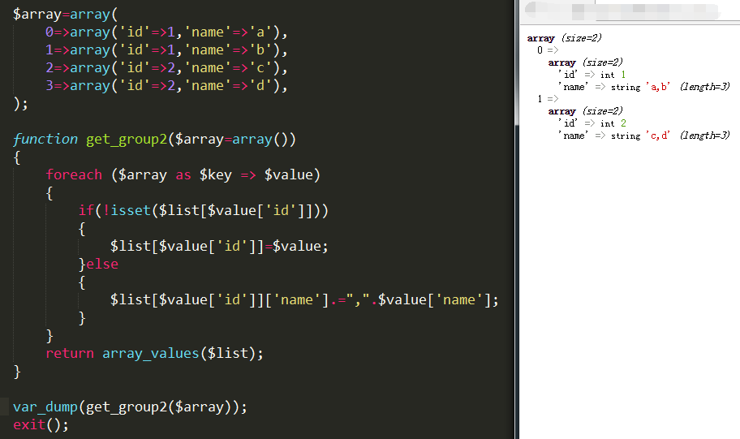
Task: Click the editor's vertical scrollbar
Action: click(517, 219)
